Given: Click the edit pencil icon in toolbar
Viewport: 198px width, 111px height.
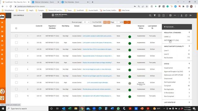Looking at the screenshot, I should tap(170, 15).
